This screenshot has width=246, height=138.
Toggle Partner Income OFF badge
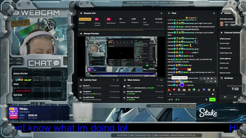pos(97,19)
